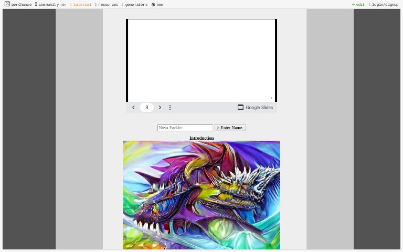The width and height of the screenshot is (403, 252).
Task: Click the plus icon for new generator
Action: [x=153, y=5]
